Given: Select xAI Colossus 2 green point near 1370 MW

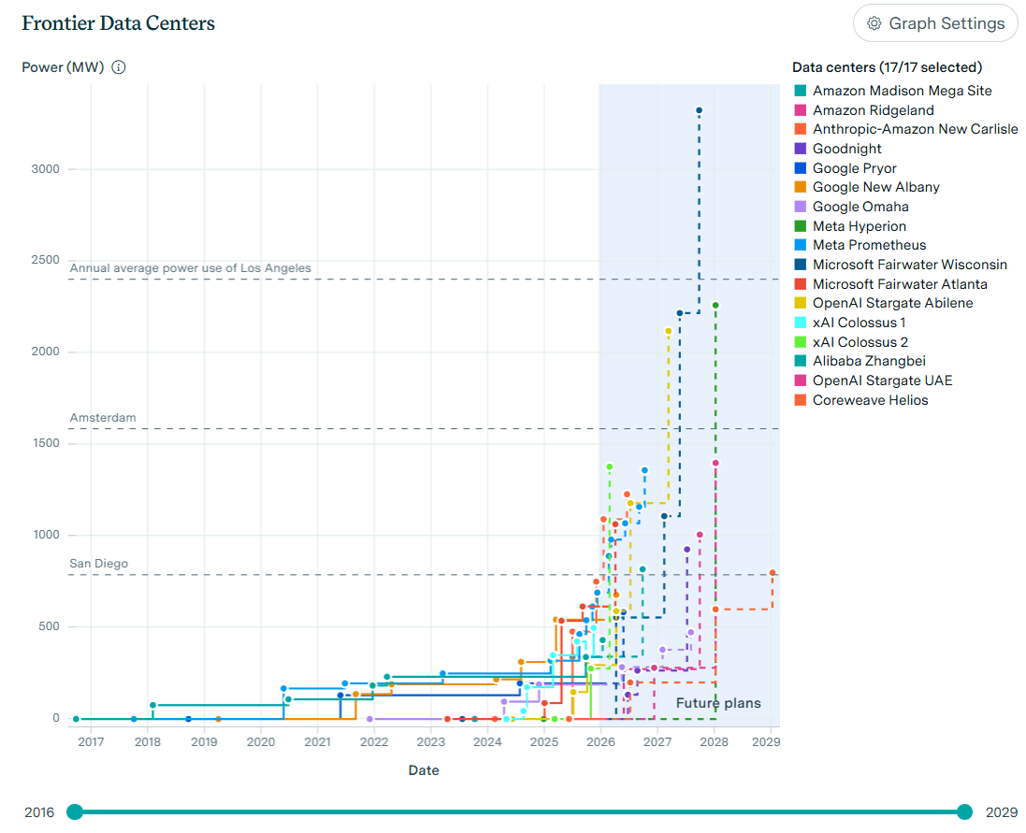Looking at the screenshot, I should tap(610, 467).
